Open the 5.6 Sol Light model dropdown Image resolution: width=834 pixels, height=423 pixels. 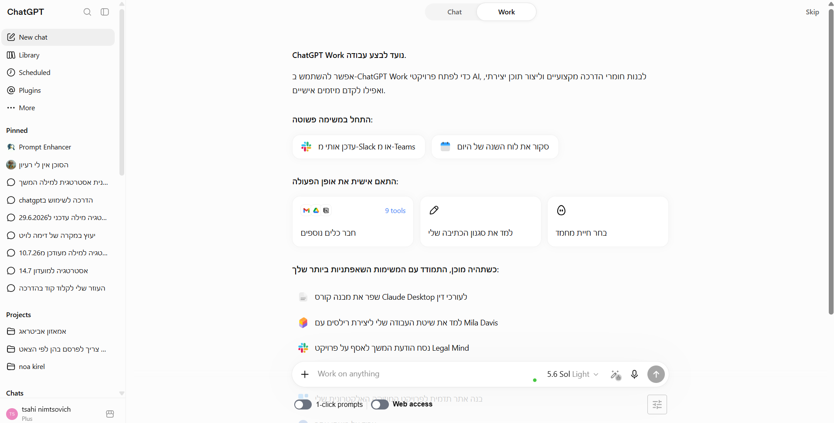pyautogui.click(x=573, y=374)
